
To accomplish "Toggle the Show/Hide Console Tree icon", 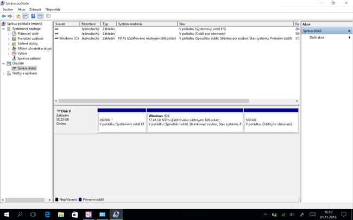I will click(25, 16).
